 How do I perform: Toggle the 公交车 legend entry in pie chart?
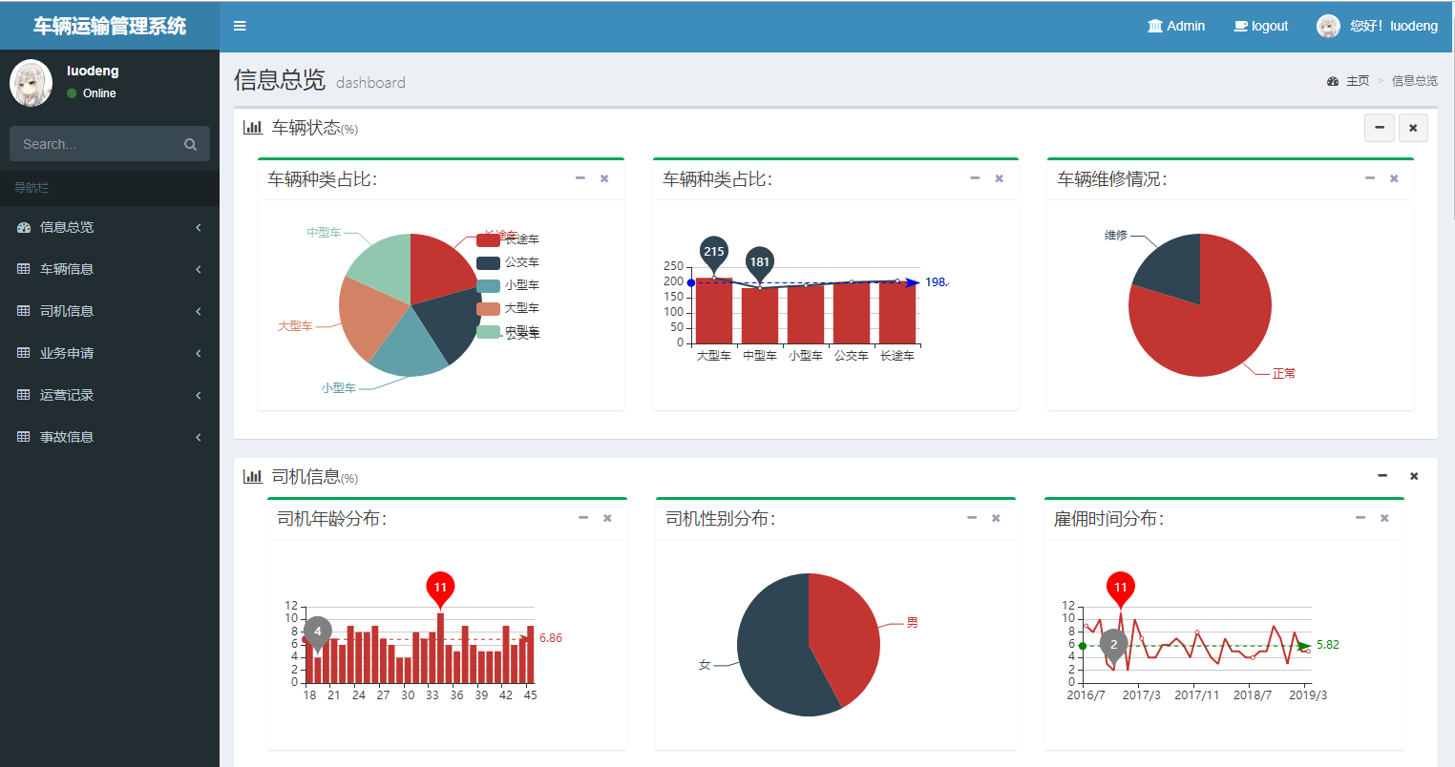508,262
